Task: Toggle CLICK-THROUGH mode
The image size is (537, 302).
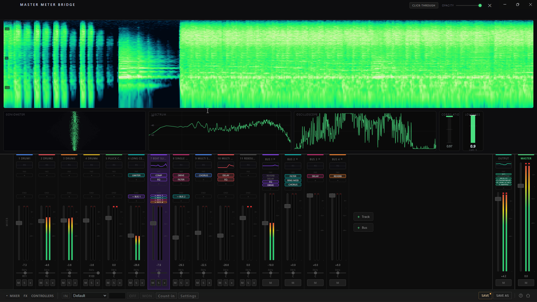Action: pyautogui.click(x=424, y=5)
